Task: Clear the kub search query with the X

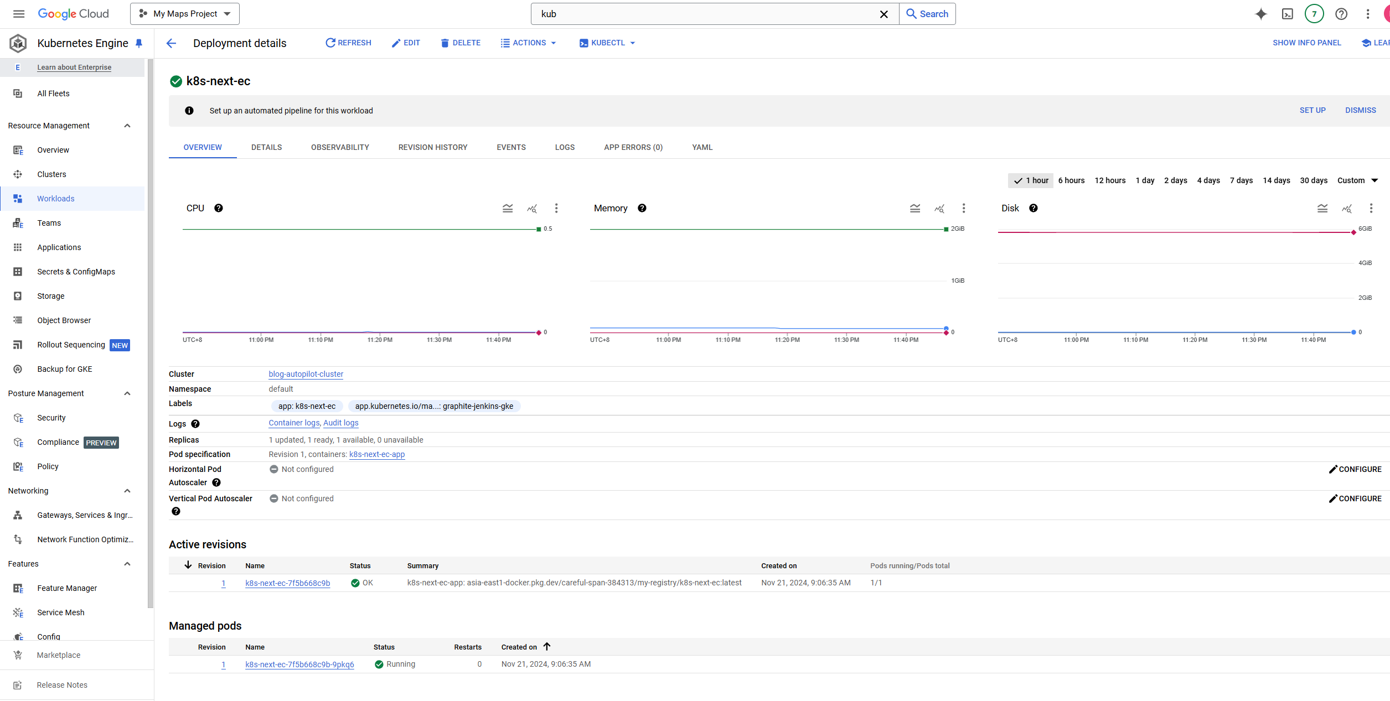Action: [x=883, y=14]
